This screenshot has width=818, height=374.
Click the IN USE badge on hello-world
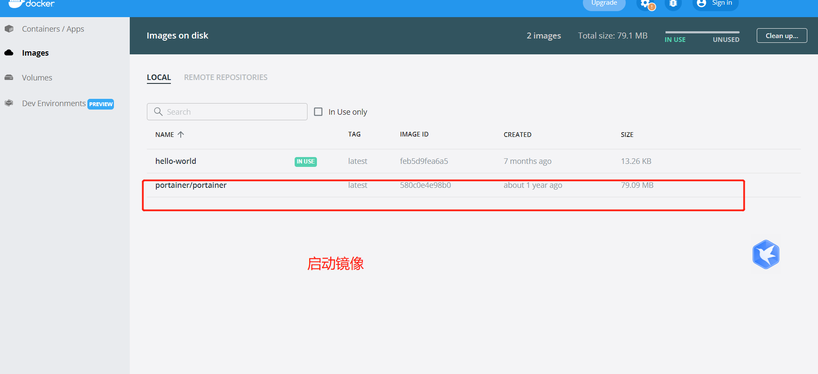pyautogui.click(x=306, y=162)
